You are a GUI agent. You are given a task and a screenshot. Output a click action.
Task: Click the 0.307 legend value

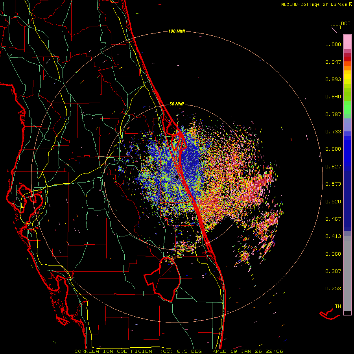click(x=333, y=271)
